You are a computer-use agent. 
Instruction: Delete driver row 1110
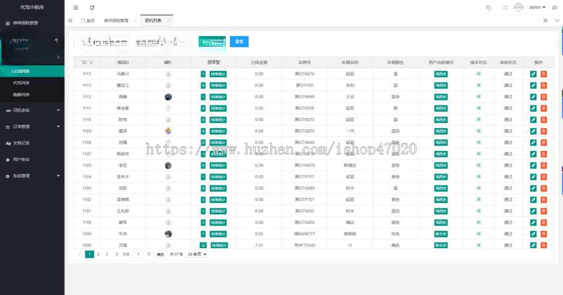(544, 120)
